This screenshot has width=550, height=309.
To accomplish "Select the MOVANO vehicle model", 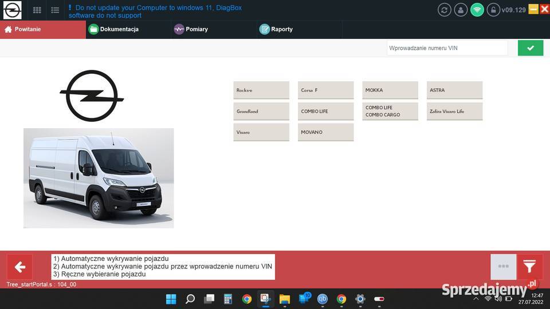I will coord(325,132).
